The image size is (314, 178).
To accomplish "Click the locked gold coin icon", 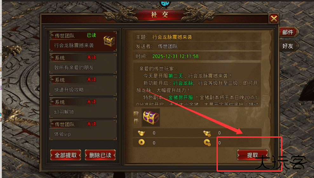I will (207, 142).
